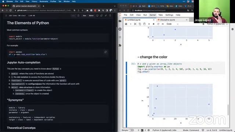Open a new tab in GitHub window
This screenshot has width=235, height=132.
(43, 6)
